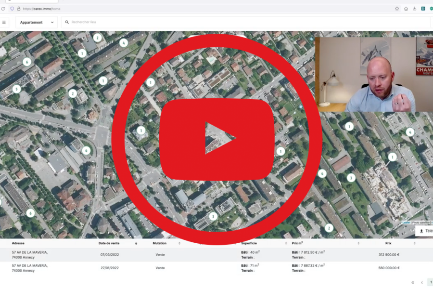Viewport: 433px width, 289px height.
Task: Click the map cluster marker labeled 5
Action: [x=17, y=89]
